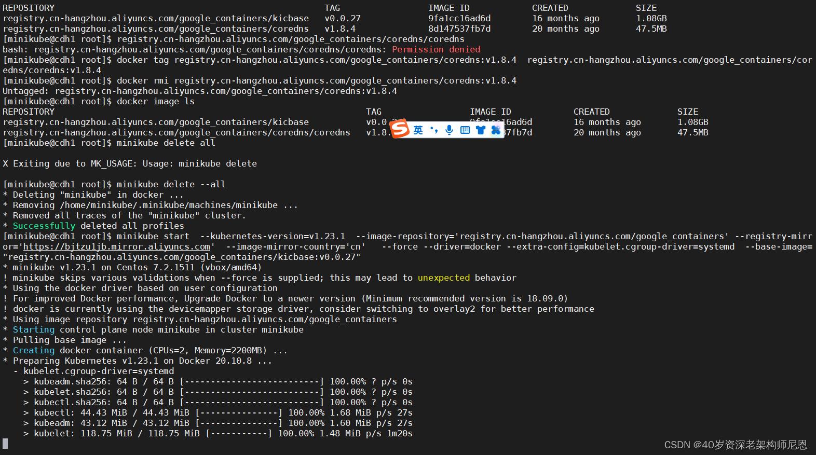
Task: Click the Sogou input method S logo
Action: 400,129
